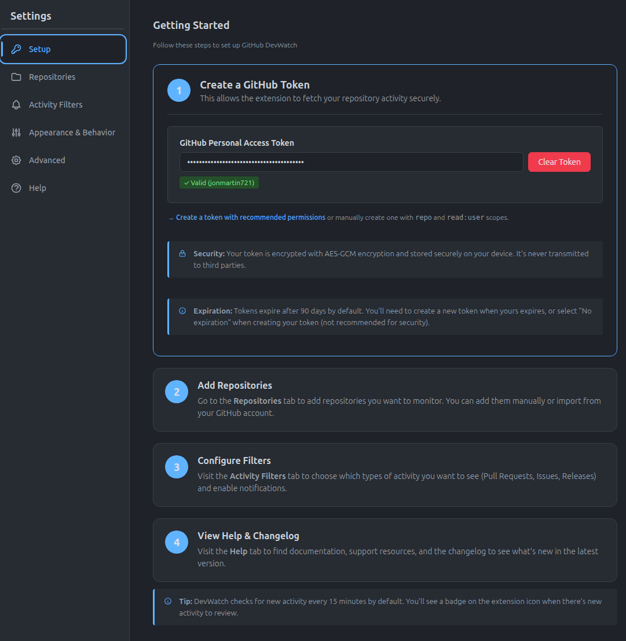Click the info icon beside the Expiration notice
The height and width of the screenshot is (641, 626).
182,311
